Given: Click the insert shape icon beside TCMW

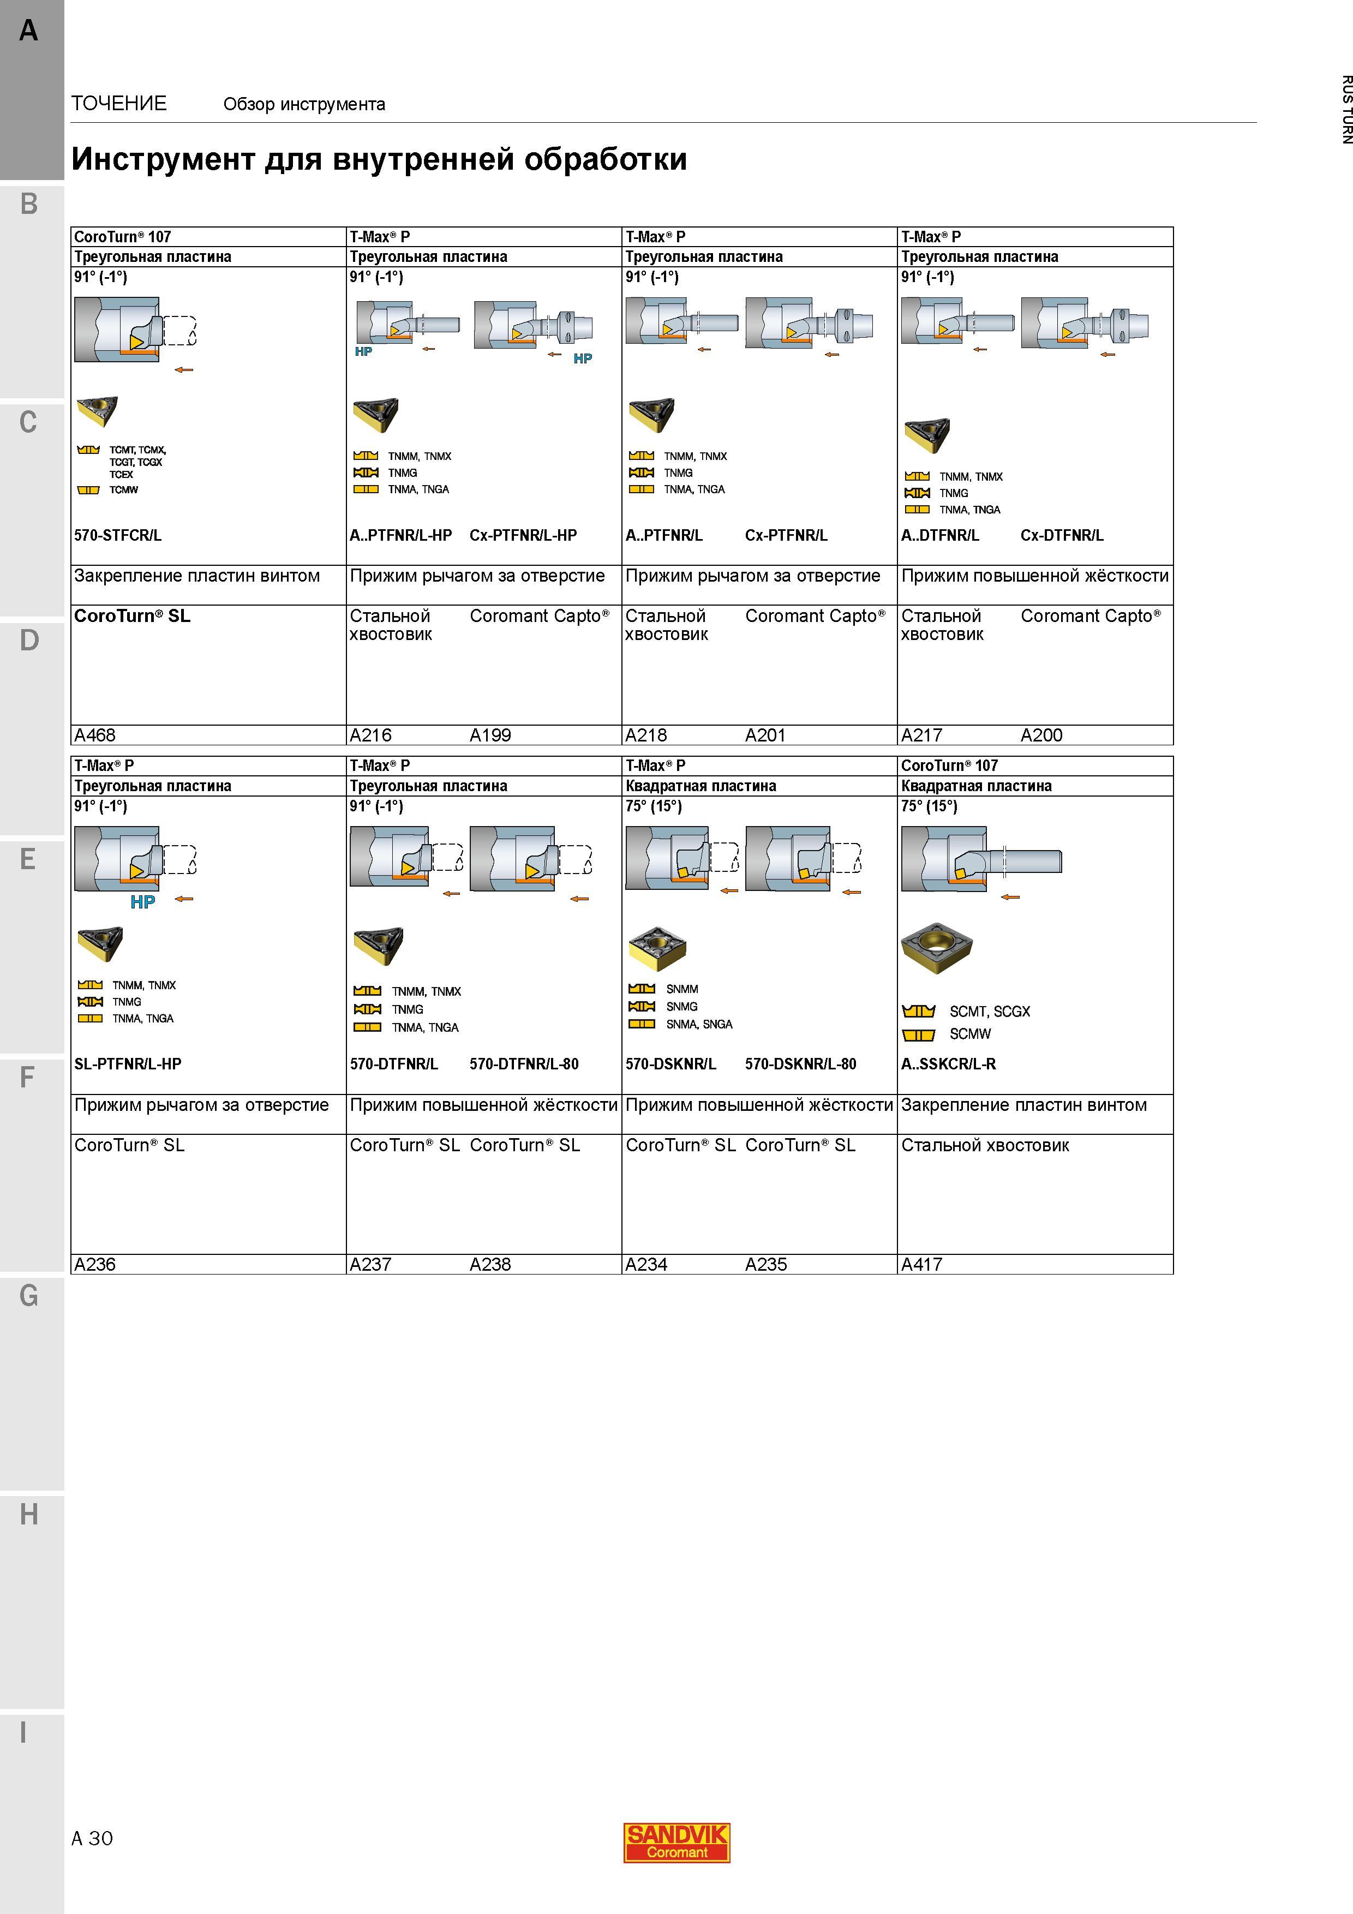Looking at the screenshot, I should point(88,490).
